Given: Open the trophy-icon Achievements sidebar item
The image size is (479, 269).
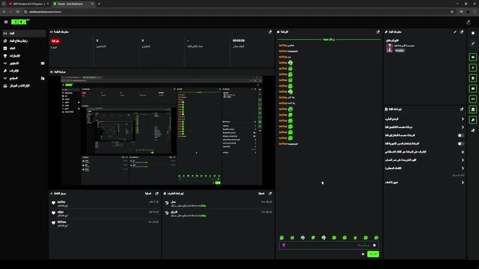Looking at the screenshot, I should [24, 56].
